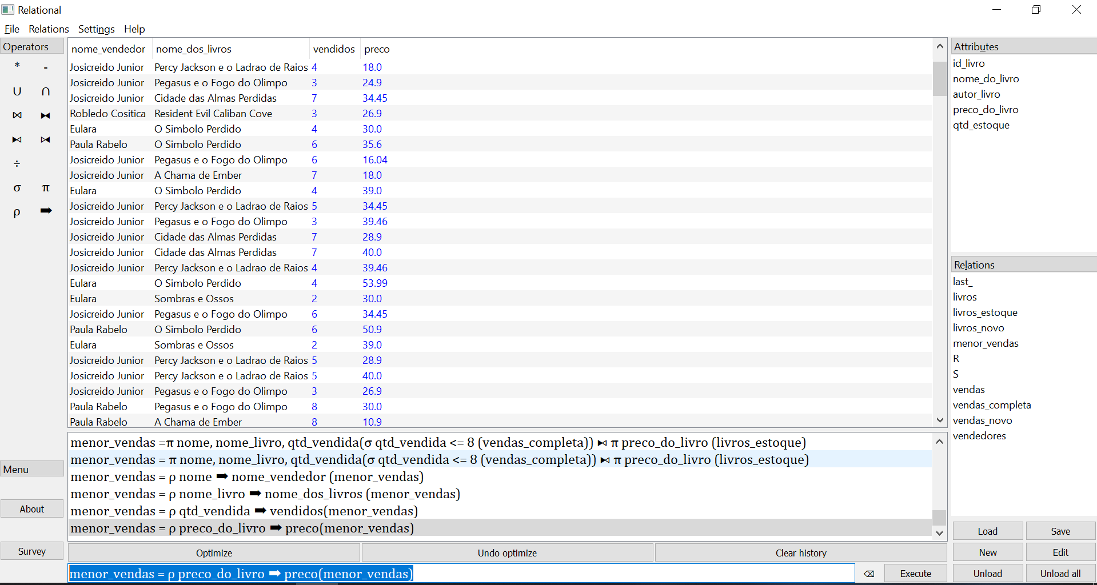This screenshot has height=585, width=1097.
Task: Click the Optimize button
Action: click(x=214, y=553)
